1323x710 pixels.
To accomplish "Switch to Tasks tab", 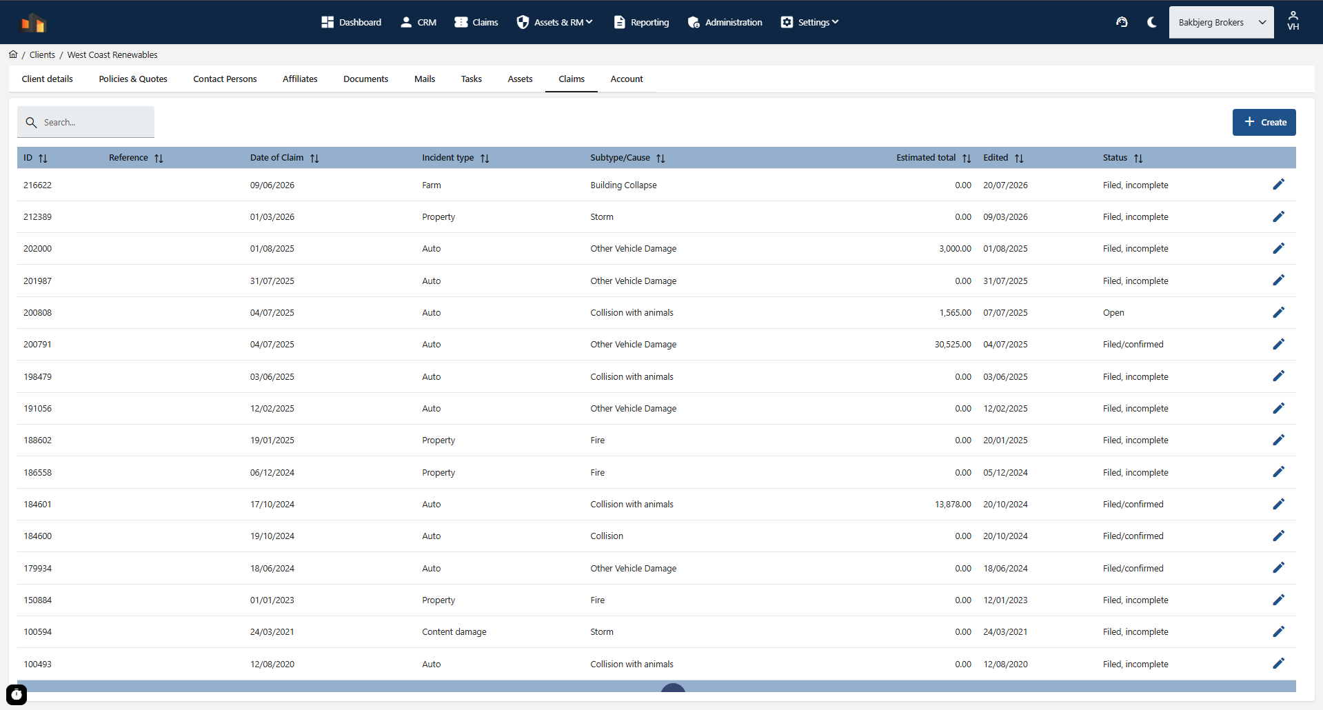I will click(472, 79).
